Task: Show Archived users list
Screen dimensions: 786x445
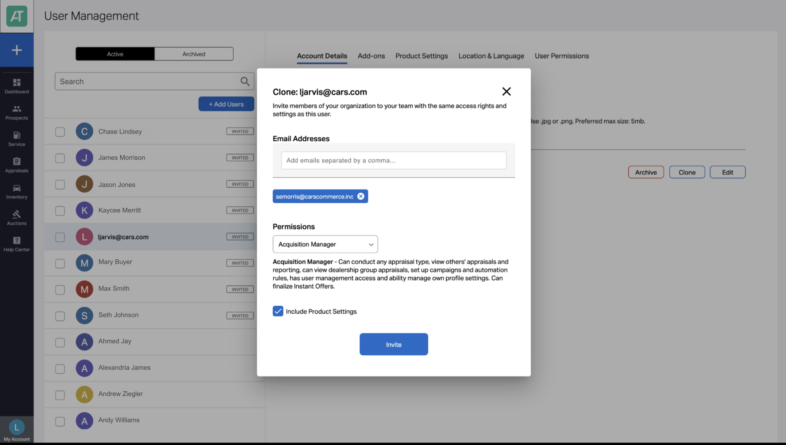Action: point(194,54)
